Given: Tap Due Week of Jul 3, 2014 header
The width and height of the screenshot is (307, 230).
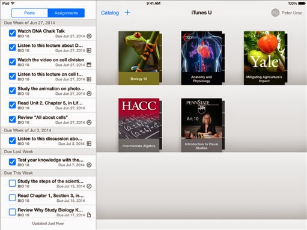Looking at the screenshot, I should coord(48,130).
